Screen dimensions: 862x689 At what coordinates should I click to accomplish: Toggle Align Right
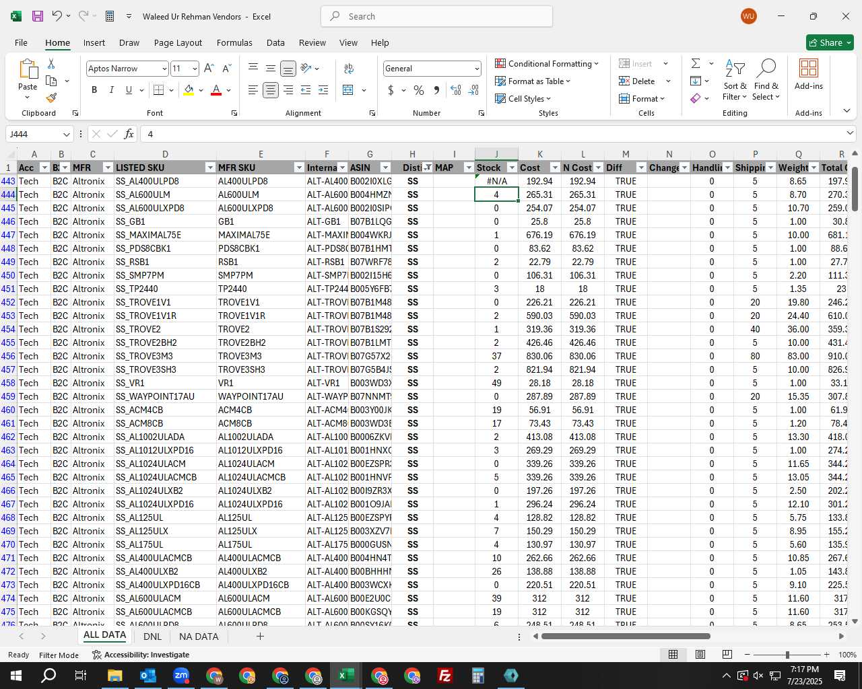point(288,90)
